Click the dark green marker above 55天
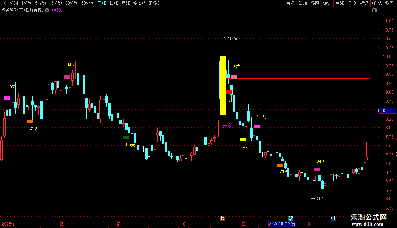This screenshot has height=228, width=397. (126, 138)
